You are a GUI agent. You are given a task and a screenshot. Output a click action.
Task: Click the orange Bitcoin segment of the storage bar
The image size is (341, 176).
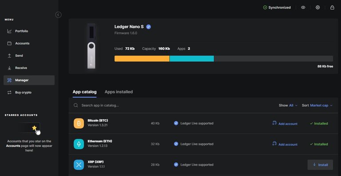click(142, 59)
